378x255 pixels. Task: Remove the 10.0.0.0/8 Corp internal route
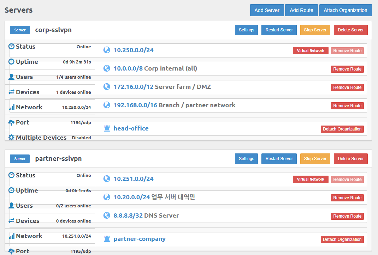347,69
